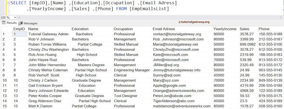The width and height of the screenshot is (284, 109).
Task: Click the PeterLion@abcde.com email cell
Action: (x=182, y=96)
